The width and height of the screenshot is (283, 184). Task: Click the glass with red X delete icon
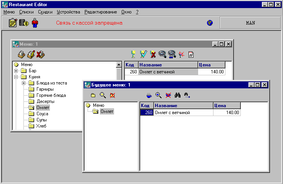153,54
